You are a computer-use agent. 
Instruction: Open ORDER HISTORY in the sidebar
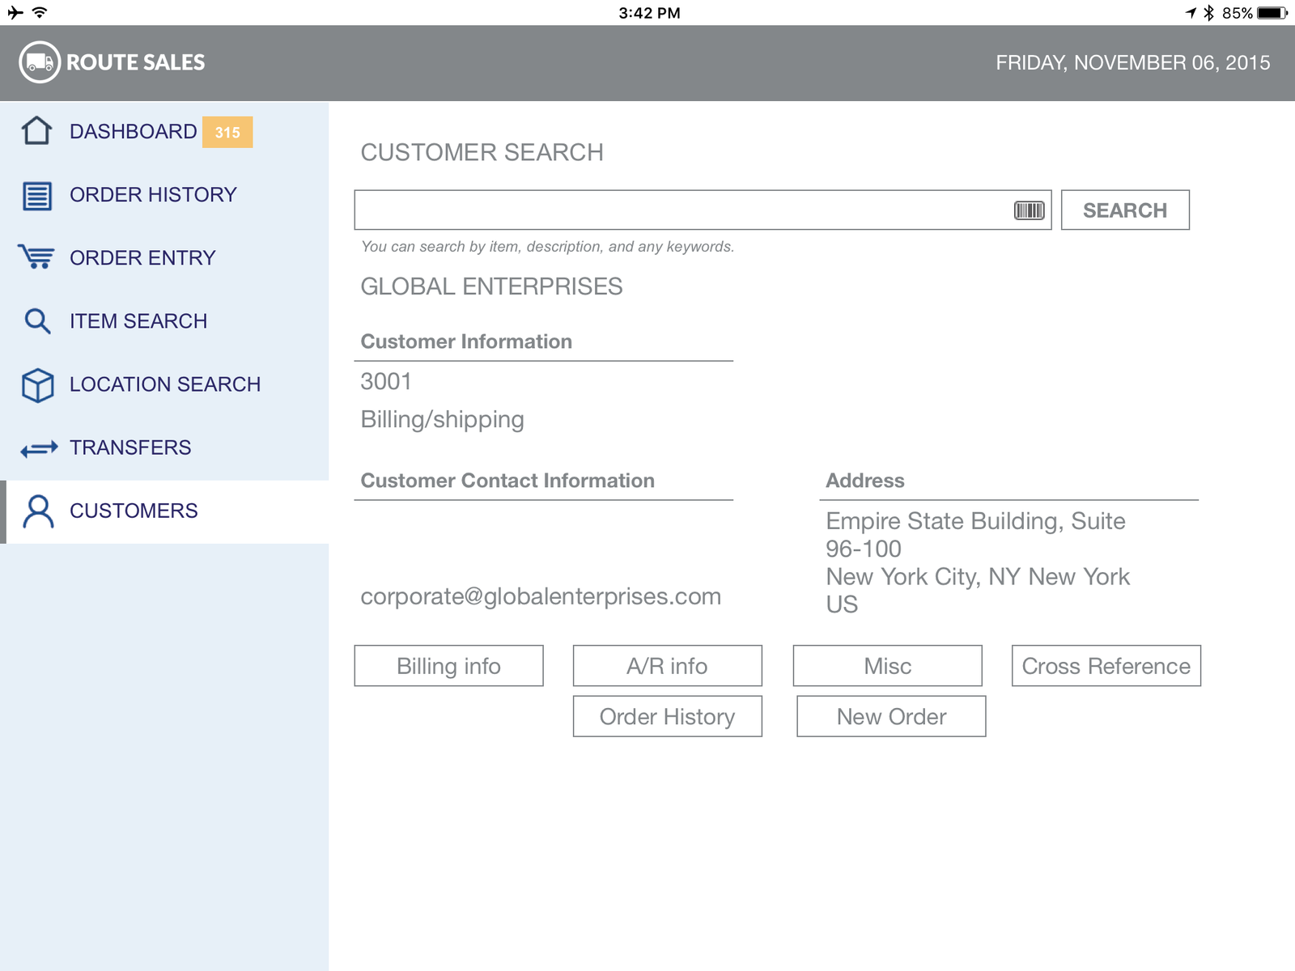click(x=164, y=195)
